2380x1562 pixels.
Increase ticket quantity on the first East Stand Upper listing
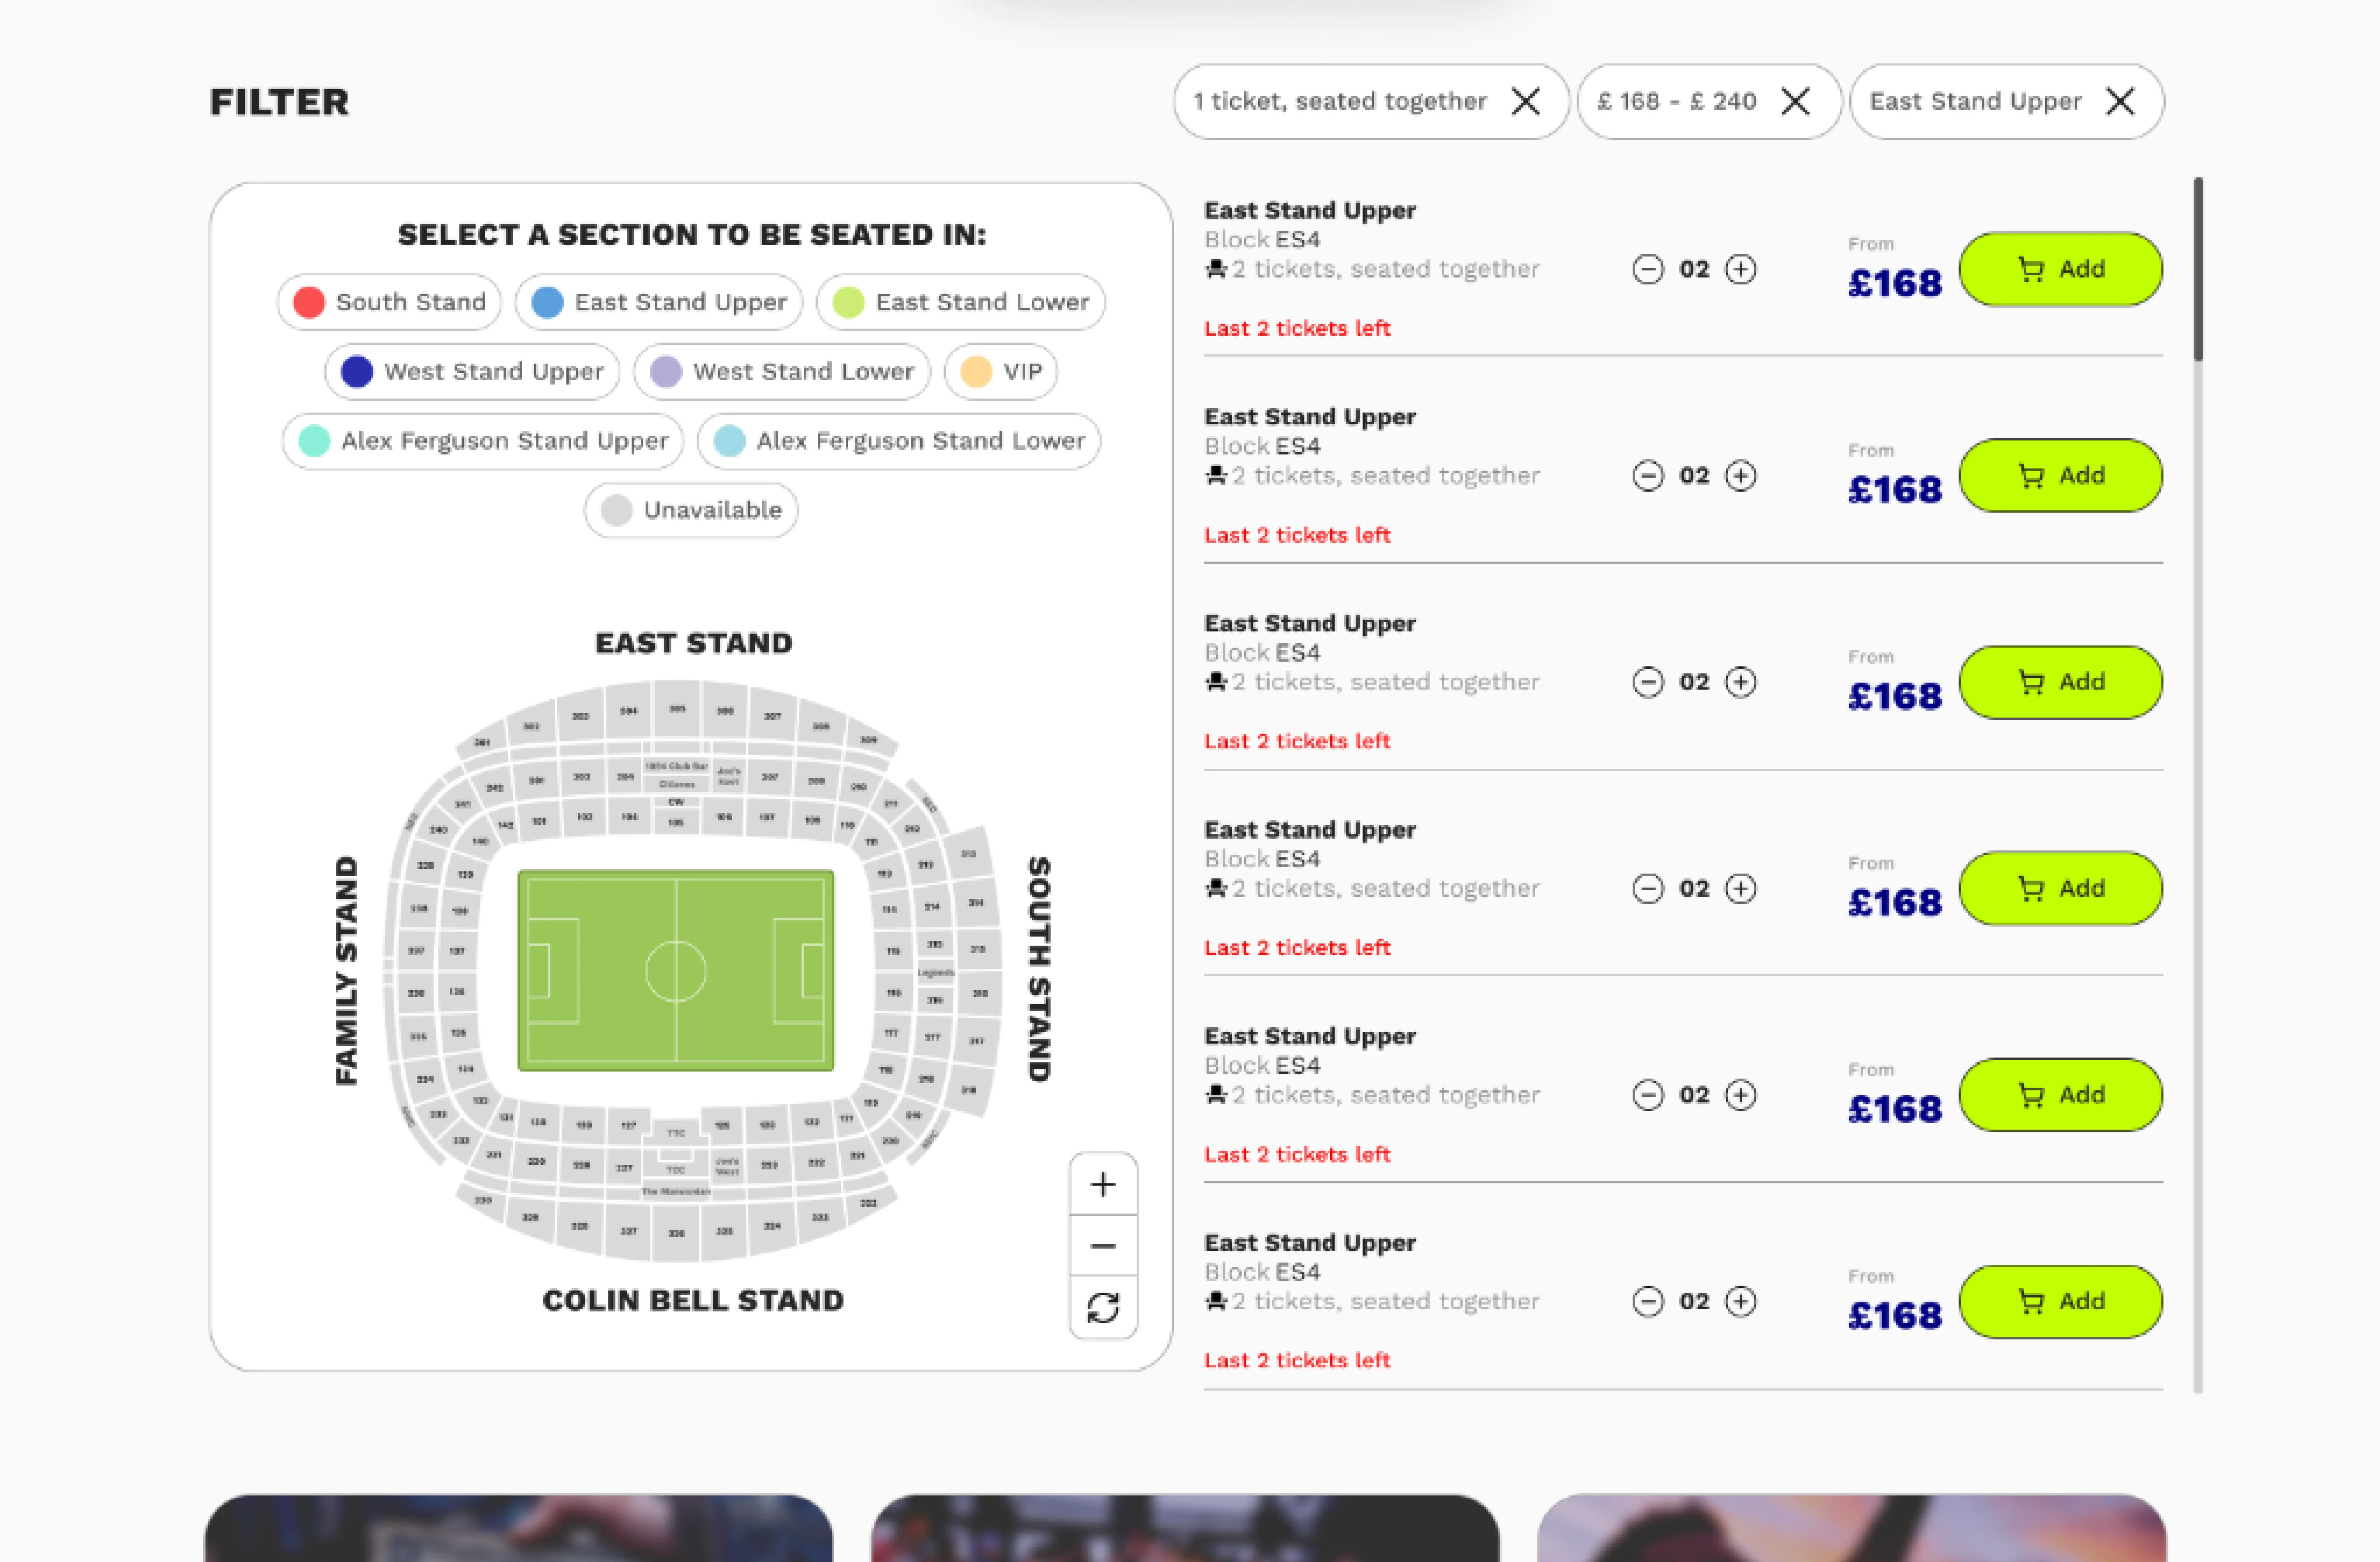[x=1741, y=269]
